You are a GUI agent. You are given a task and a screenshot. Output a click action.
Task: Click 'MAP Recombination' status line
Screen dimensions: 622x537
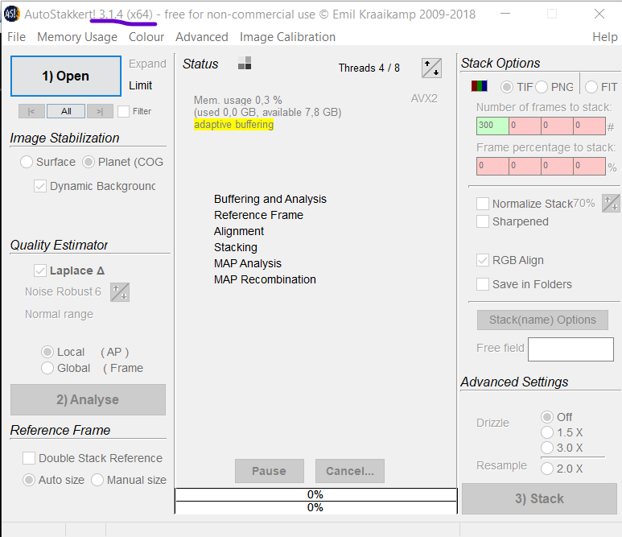tap(265, 279)
